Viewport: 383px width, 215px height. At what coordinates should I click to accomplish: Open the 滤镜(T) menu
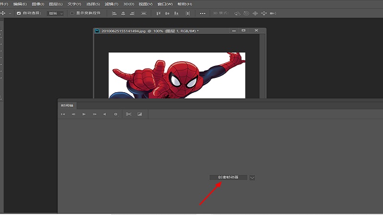112,4
